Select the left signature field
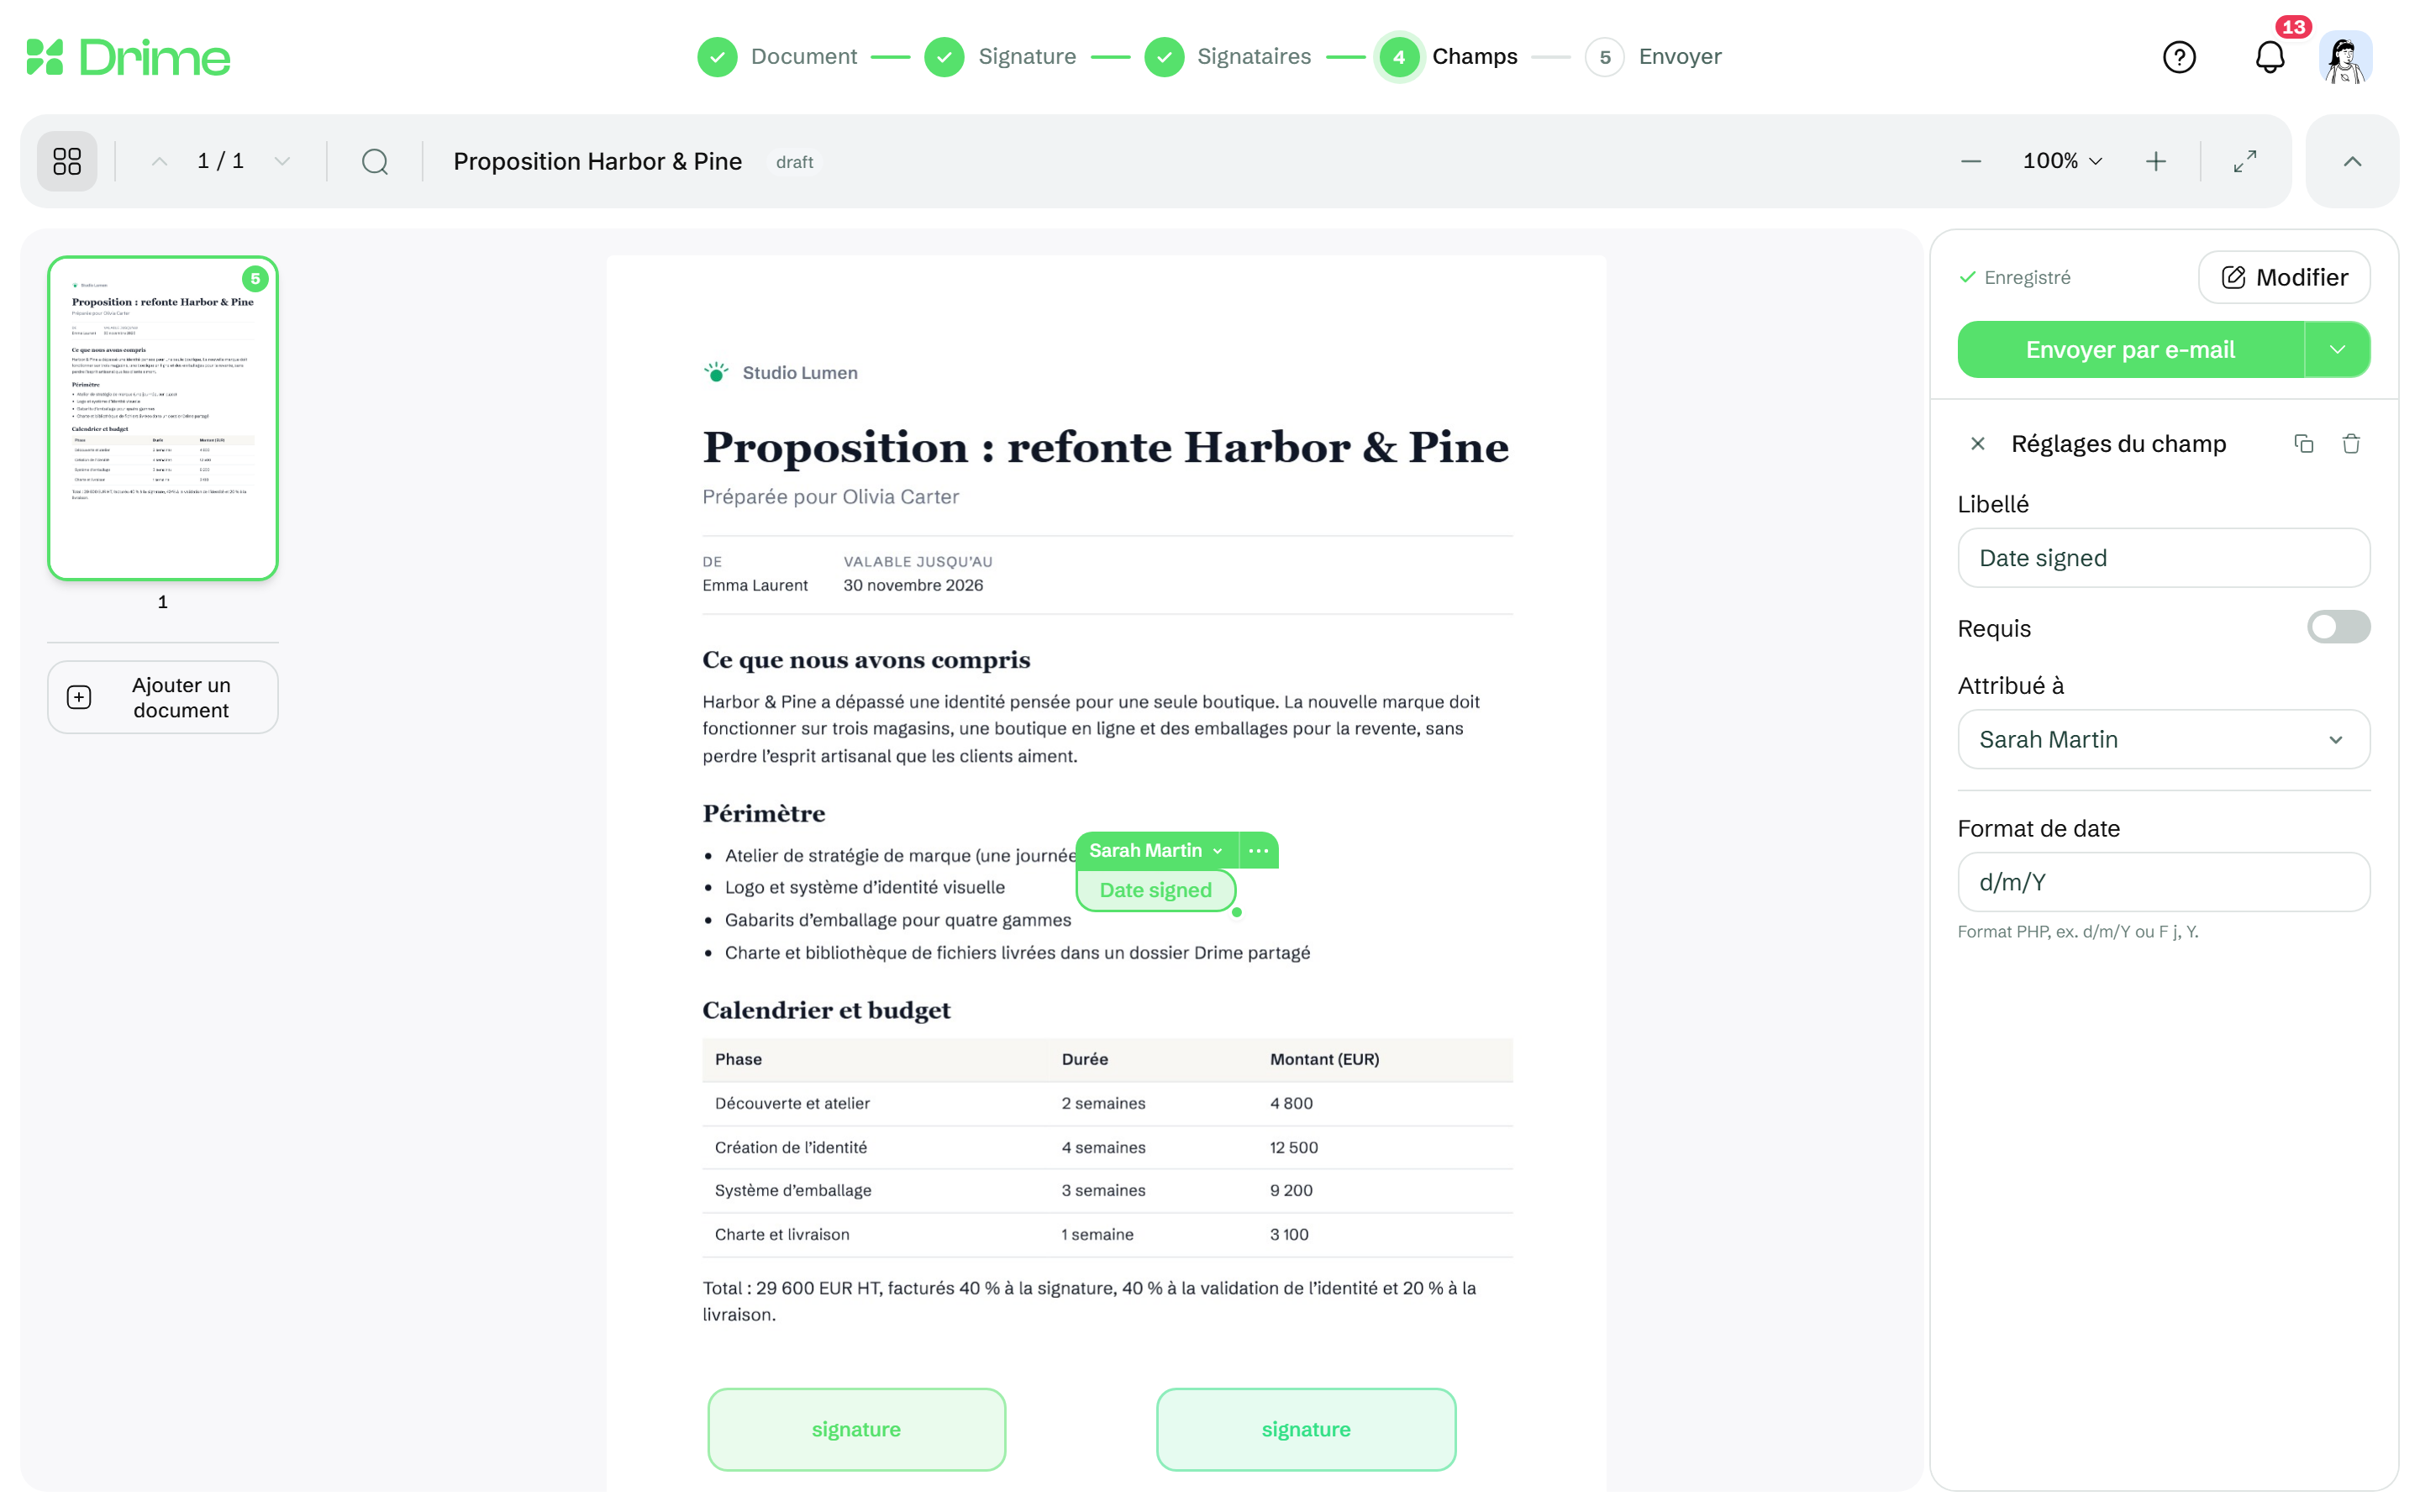This screenshot has height=1512, width=2420. pyautogui.click(x=857, y=1429)
